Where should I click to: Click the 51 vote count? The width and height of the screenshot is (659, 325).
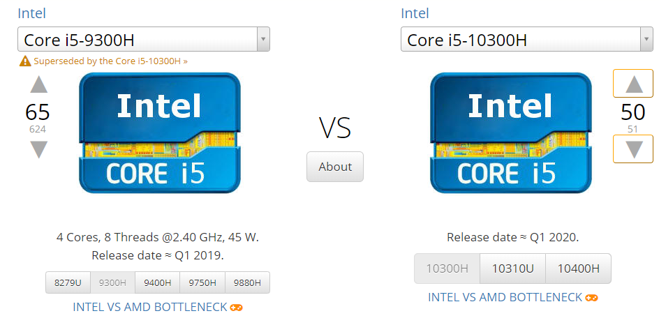[633, 129]
